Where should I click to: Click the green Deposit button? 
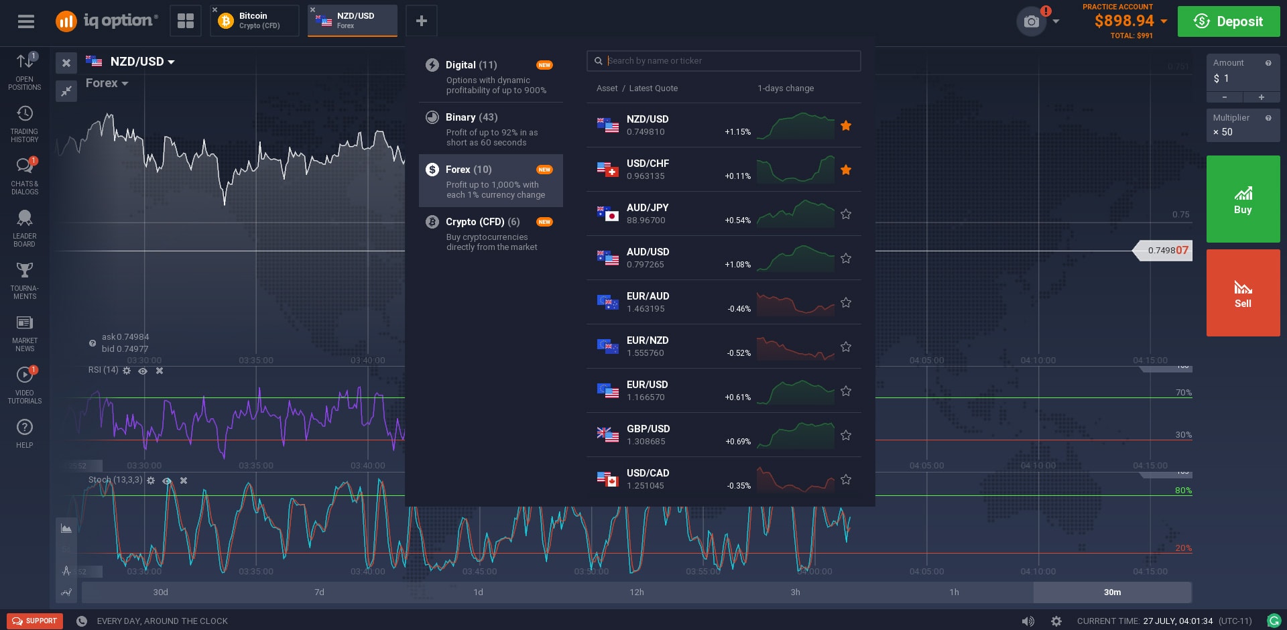coord(1229,21)
